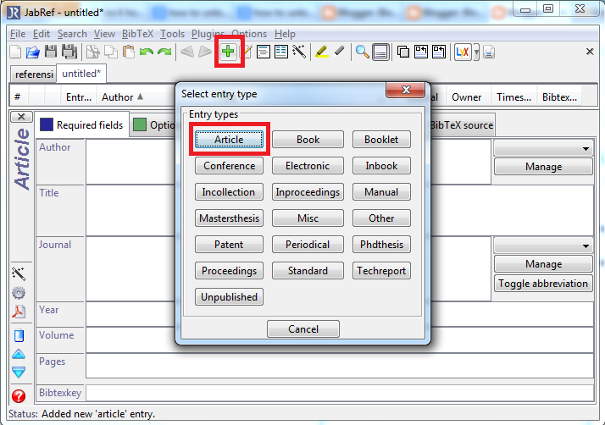Click the wand icon in entry editor sidebar
The width and height of the screenshot is (605, 425).
[x=19, y=273]
